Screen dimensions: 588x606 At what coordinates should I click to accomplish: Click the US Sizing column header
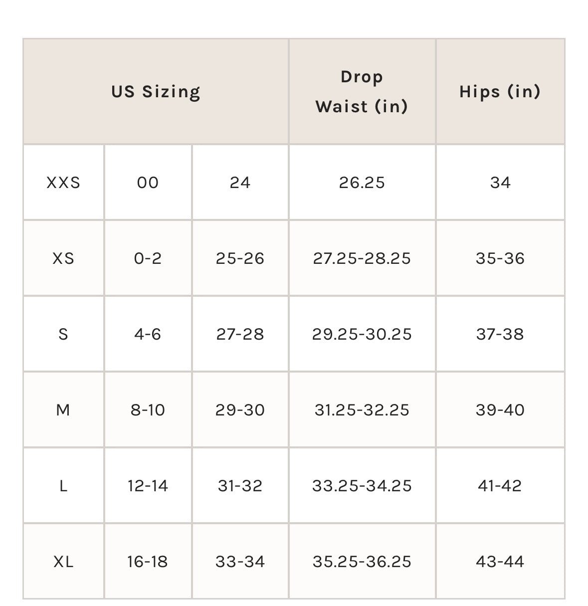tap(156, 92)
